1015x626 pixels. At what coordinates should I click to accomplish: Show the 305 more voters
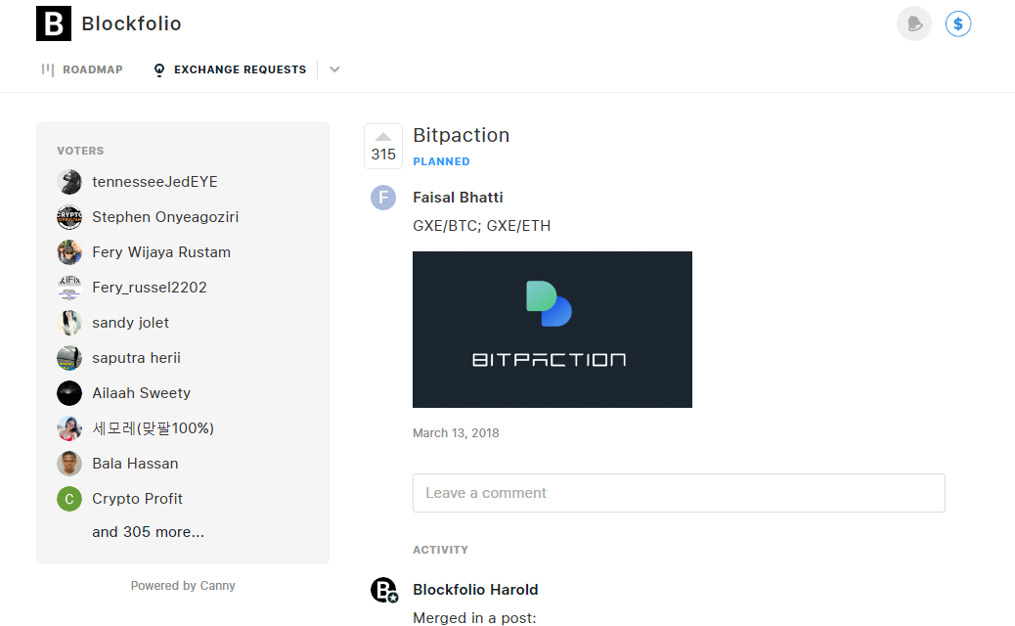[x=149, y=532]
